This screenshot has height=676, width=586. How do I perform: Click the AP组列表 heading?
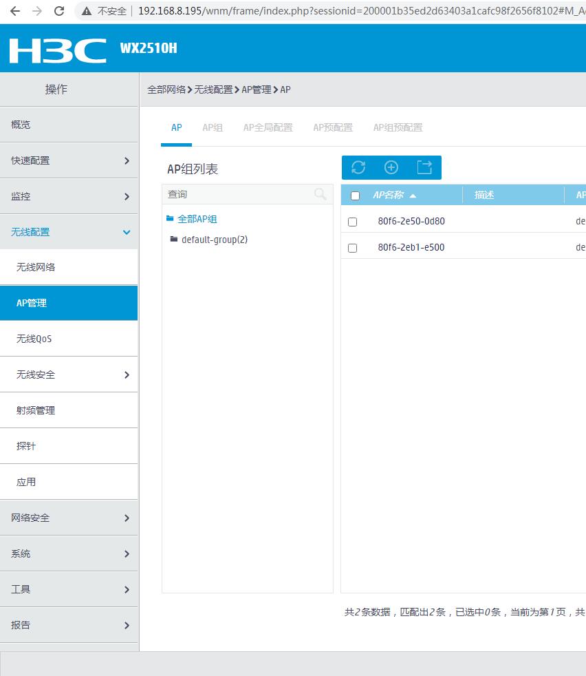tap(193, 169)
